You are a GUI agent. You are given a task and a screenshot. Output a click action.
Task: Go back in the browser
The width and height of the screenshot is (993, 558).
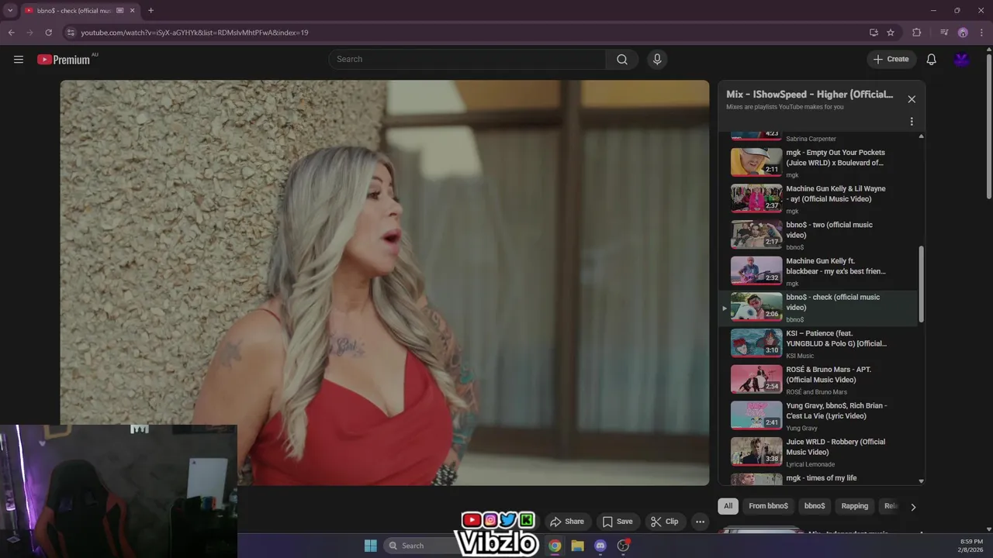(11, 33)
